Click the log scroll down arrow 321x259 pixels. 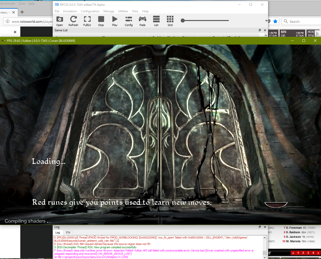pyautogui.click(x=265, y=257)
